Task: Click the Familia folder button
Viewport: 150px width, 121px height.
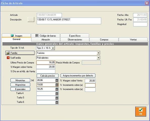Action: click(x=20, y=53)
